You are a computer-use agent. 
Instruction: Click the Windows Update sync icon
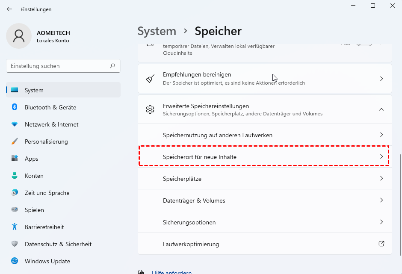[15, 261]
